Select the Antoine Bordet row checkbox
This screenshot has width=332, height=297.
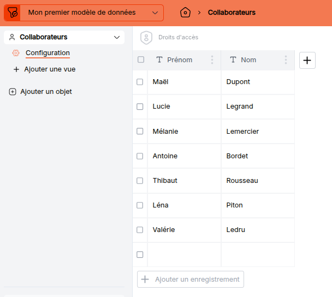pos(140,156)
